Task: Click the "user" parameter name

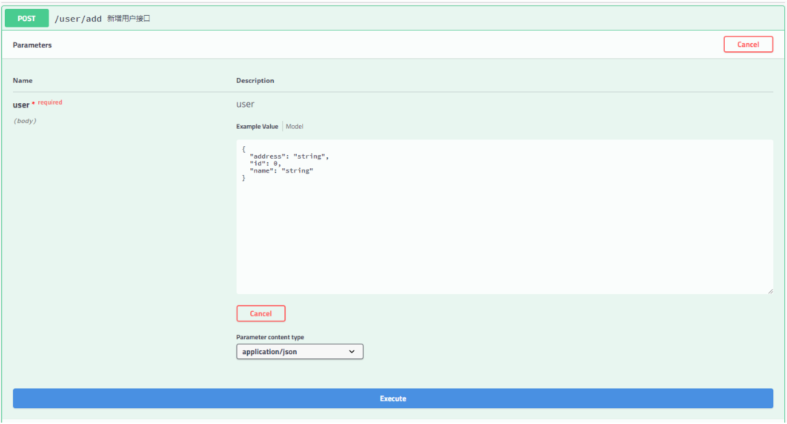Action: [x=21, y=105]
